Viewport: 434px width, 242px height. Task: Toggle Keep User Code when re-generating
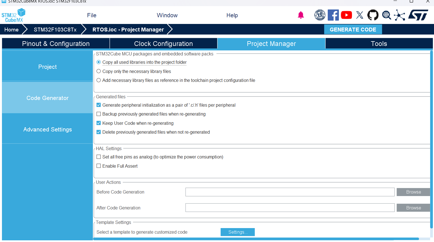tap(98, 123)
